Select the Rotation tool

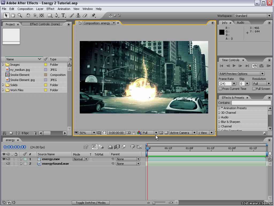point(28,15)
